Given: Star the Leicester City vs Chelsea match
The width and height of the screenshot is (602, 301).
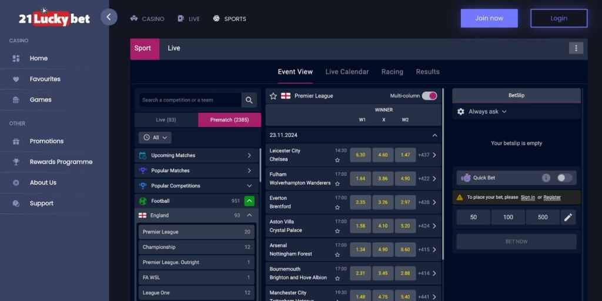Looking at the screenshot, I should click(x=337, y=160).
